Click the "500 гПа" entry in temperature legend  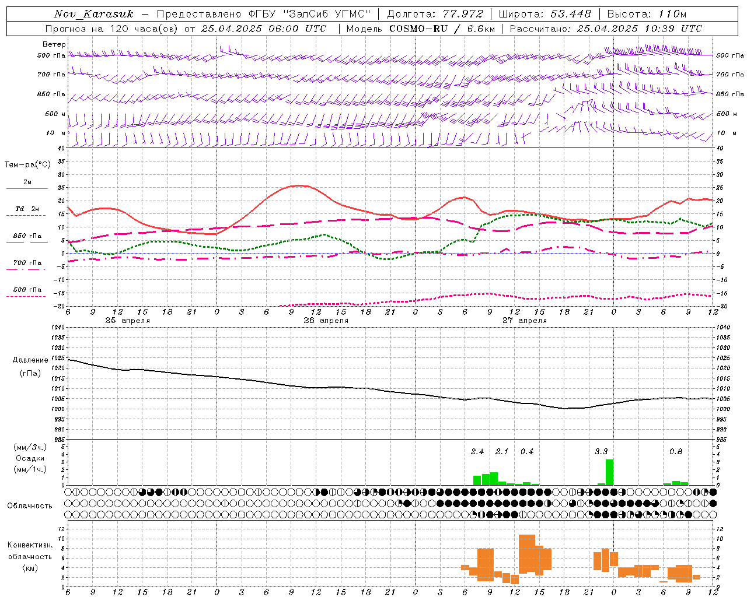[27, 289]
